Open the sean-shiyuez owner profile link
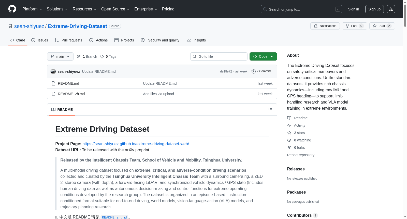This screenshot has width=407, height=219. pyautogui.click(x=29, y=26)
